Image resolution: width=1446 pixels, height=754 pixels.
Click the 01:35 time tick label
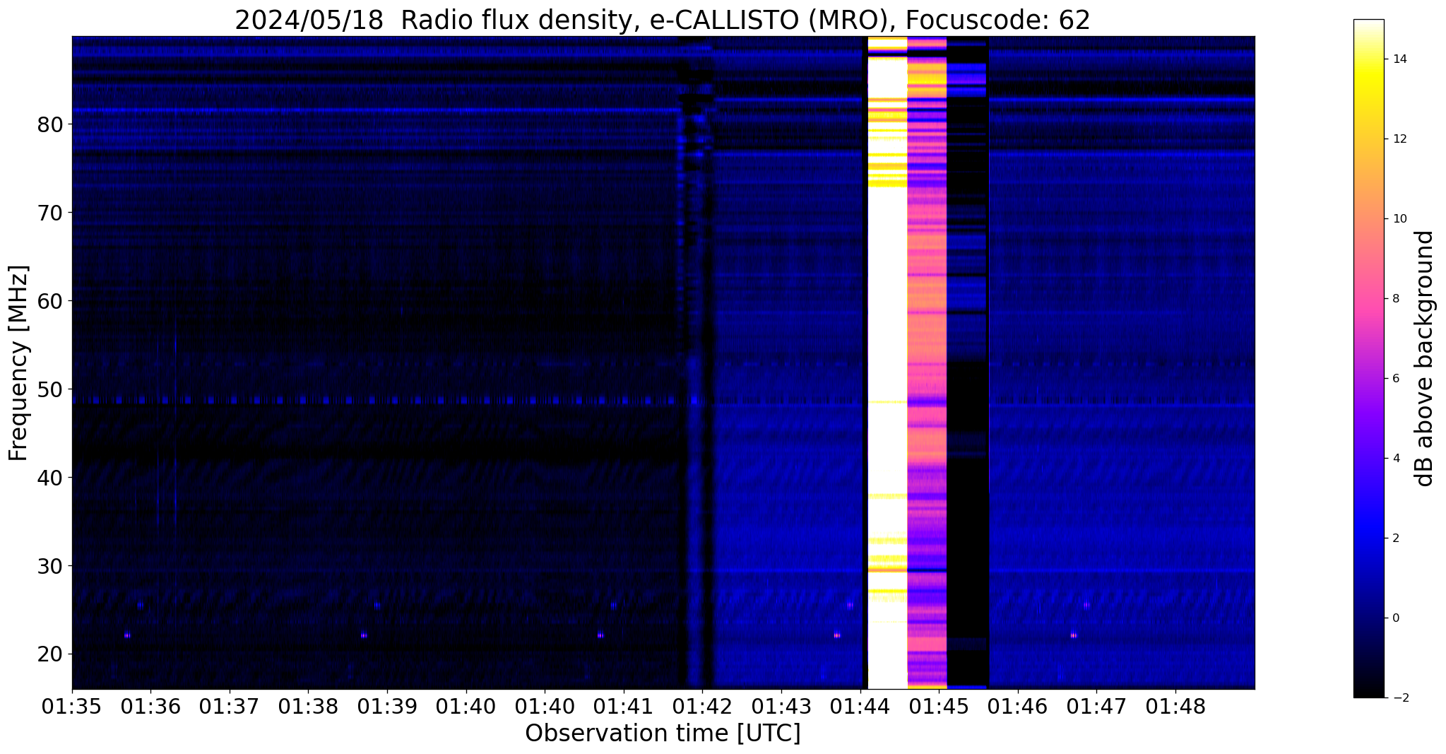[x=72, y=707]
